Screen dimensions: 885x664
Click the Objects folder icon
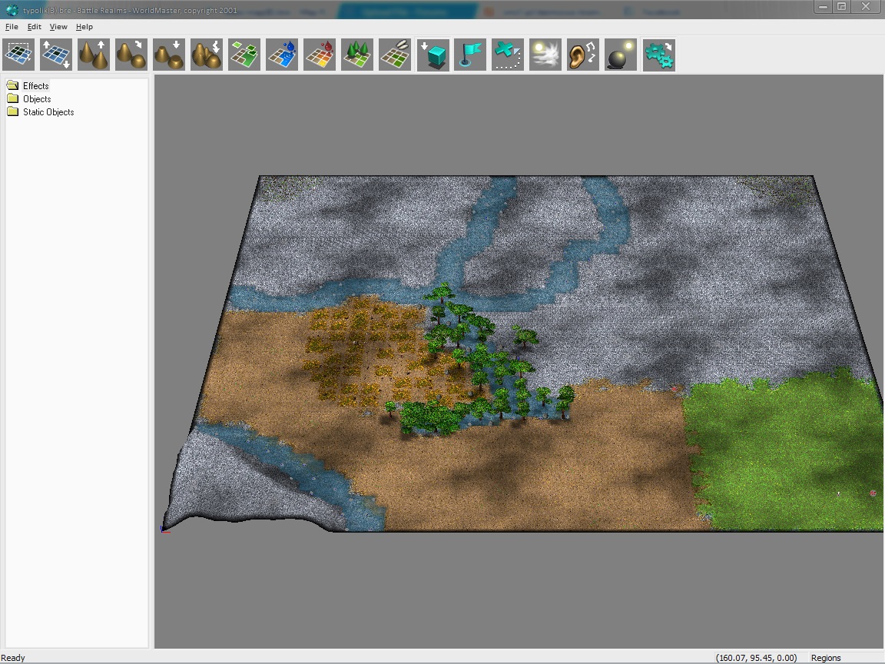12,98
